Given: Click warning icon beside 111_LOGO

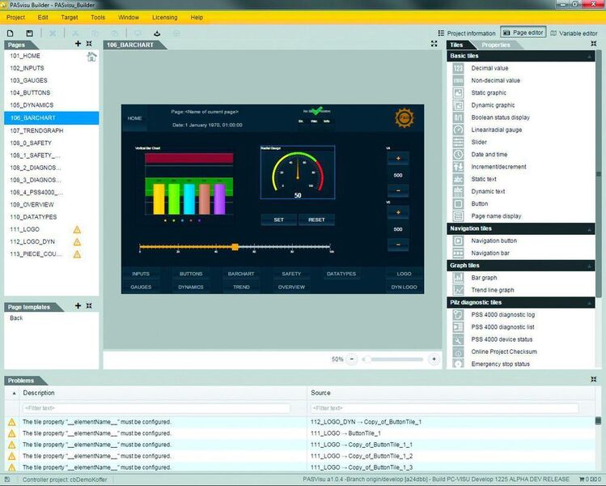Looking at the screenshot, I should click(78, 229).
